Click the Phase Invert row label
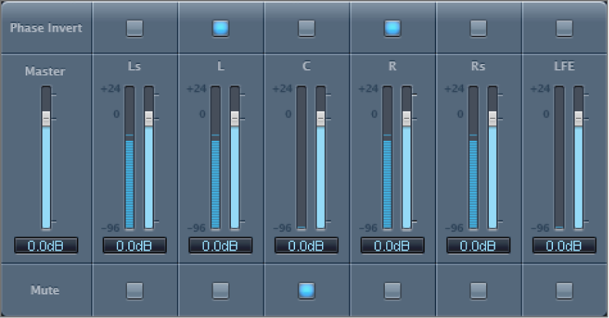The width and height of the screenshot is (609, 318). [46, 28]
